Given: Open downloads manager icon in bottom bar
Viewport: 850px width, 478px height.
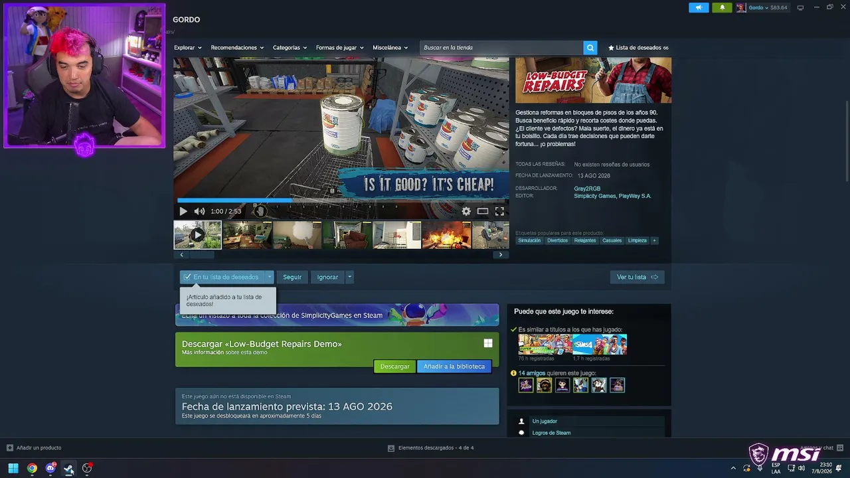Looking at the screenshot, I should pyautogui.click(x=391, y=448).
